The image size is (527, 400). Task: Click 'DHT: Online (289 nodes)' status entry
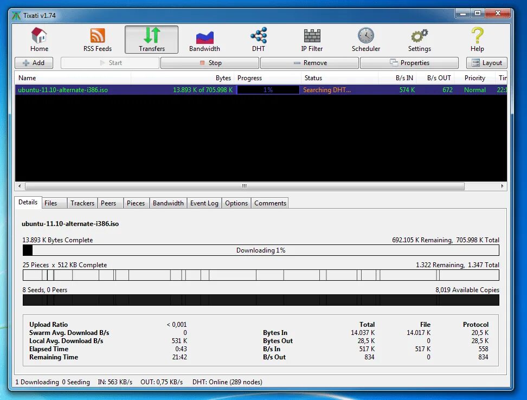click(227, 382)
